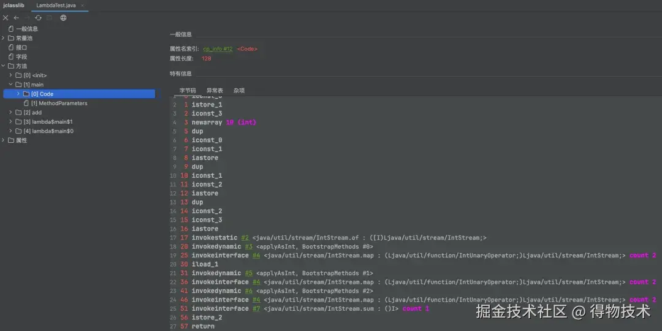This screenshot has width=662, height=331.
Task: Click the 特有信息 section heading
Action: coord(181,74)
